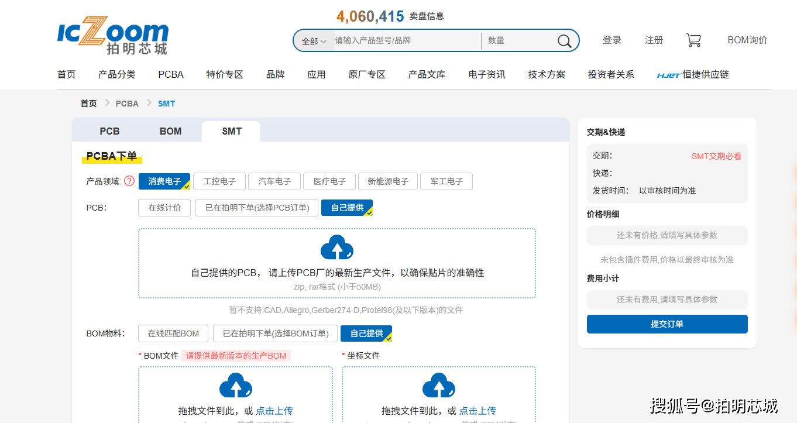Viewport: 797px width, 423px height.
Task: Open the 产品分类 navigation menu
Action: (x=117, y=75)
